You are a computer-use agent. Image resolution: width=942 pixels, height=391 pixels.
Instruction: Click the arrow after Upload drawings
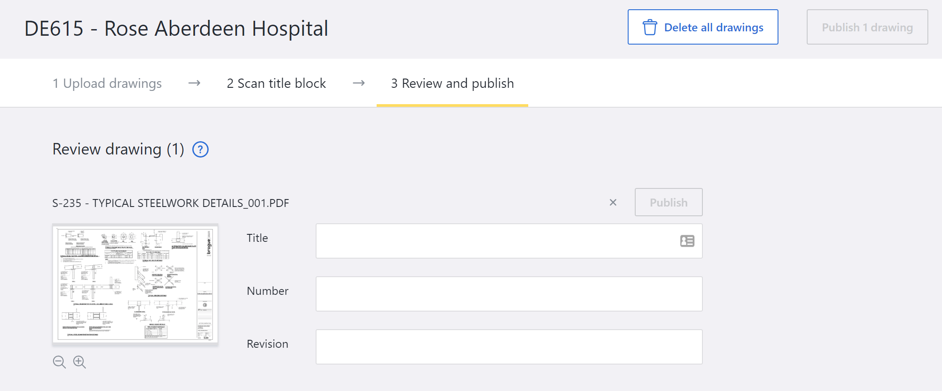click(195, 83)
